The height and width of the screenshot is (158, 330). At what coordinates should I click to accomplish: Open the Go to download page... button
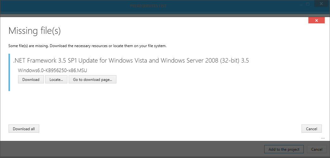click(x=92, y=80)
